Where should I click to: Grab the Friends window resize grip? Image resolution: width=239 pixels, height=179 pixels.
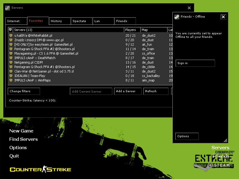[226, 140]
